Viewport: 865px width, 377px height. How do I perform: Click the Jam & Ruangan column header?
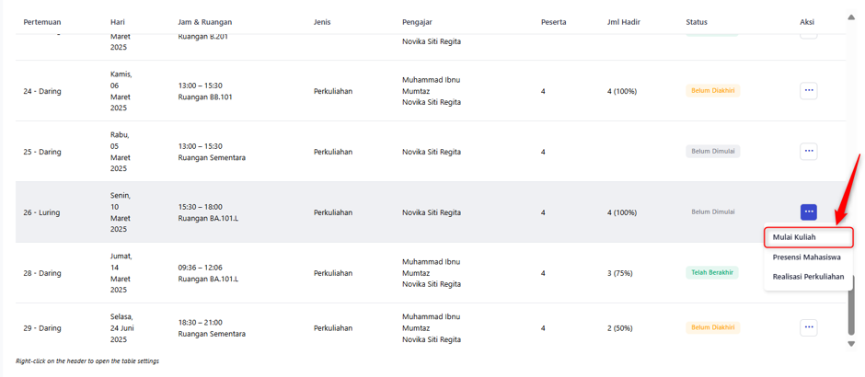tap(204, 22)
